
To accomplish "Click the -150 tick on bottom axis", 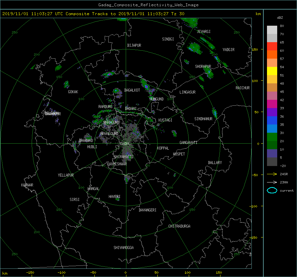I will coord(30,272).
